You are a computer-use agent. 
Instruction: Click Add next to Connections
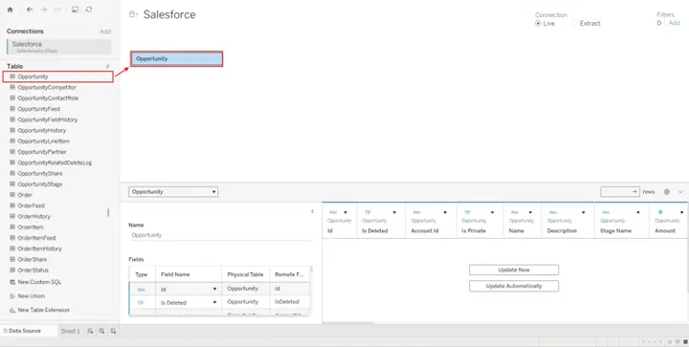tap(105, 32)
